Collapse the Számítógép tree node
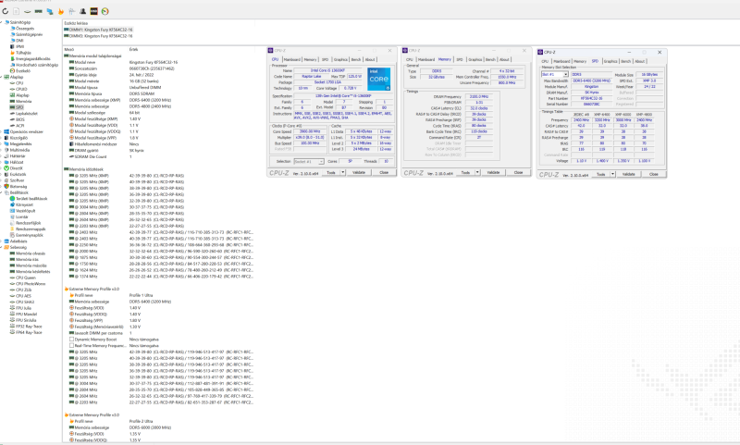This screenshot has width=740, height=445. click(2, 22)
